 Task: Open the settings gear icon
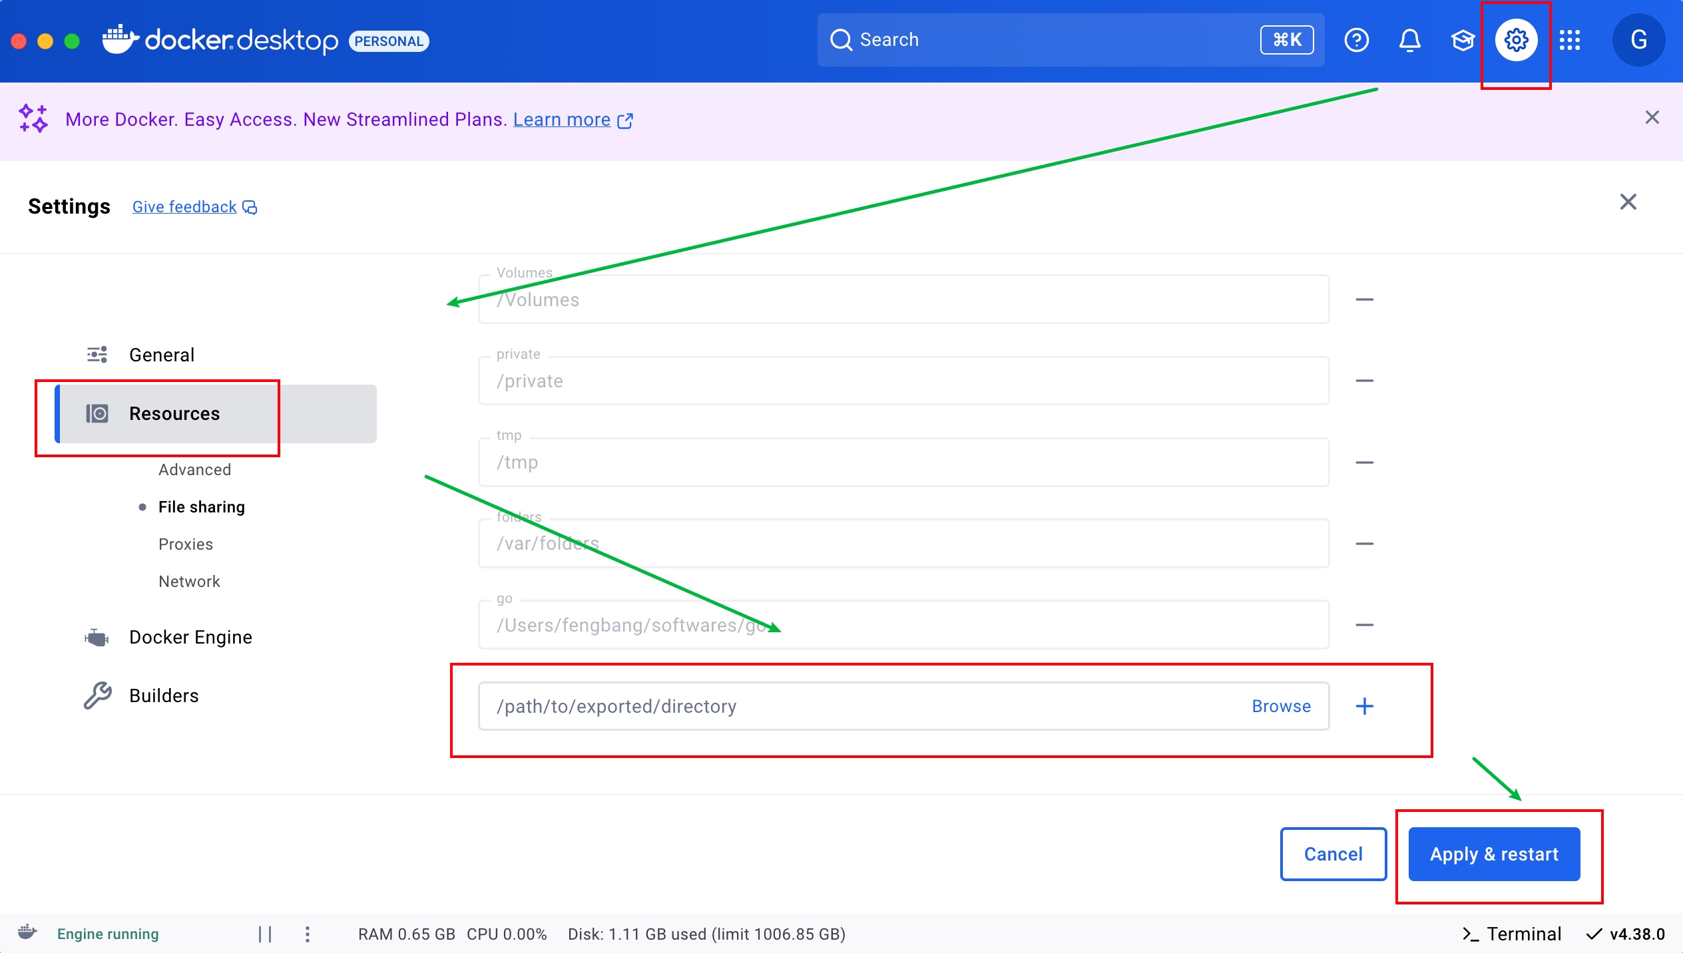[1516, 40]
